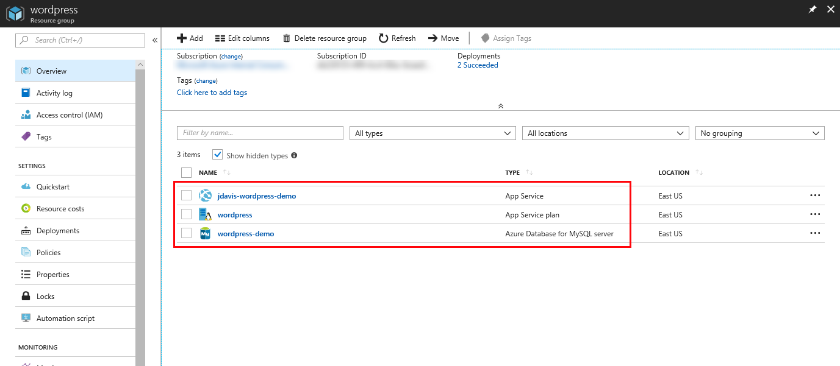Click the Overview cube icon in sidebar
Screen dimensions: 840x366
26,71
